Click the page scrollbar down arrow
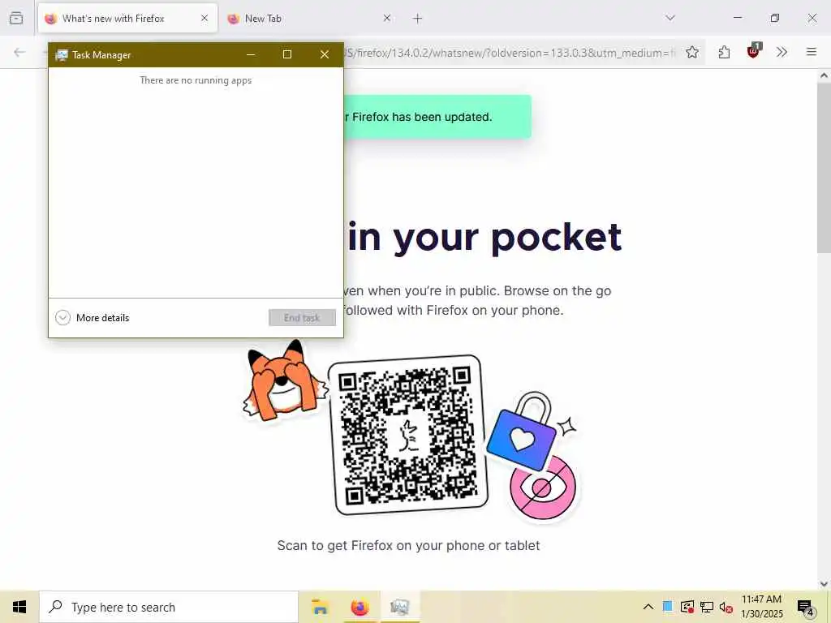The height and width of the screenshot is (623, 831). tap(824, 584)
